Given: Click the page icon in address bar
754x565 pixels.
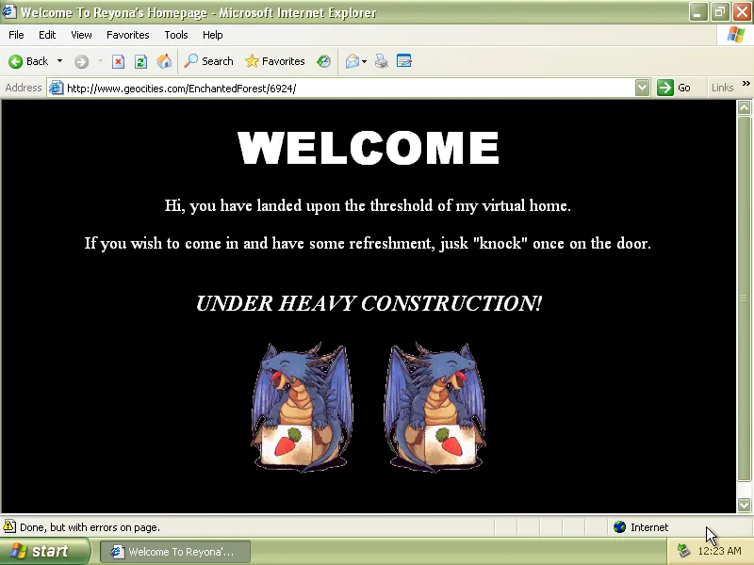Looking at the screenshot, I should [57, 88].
